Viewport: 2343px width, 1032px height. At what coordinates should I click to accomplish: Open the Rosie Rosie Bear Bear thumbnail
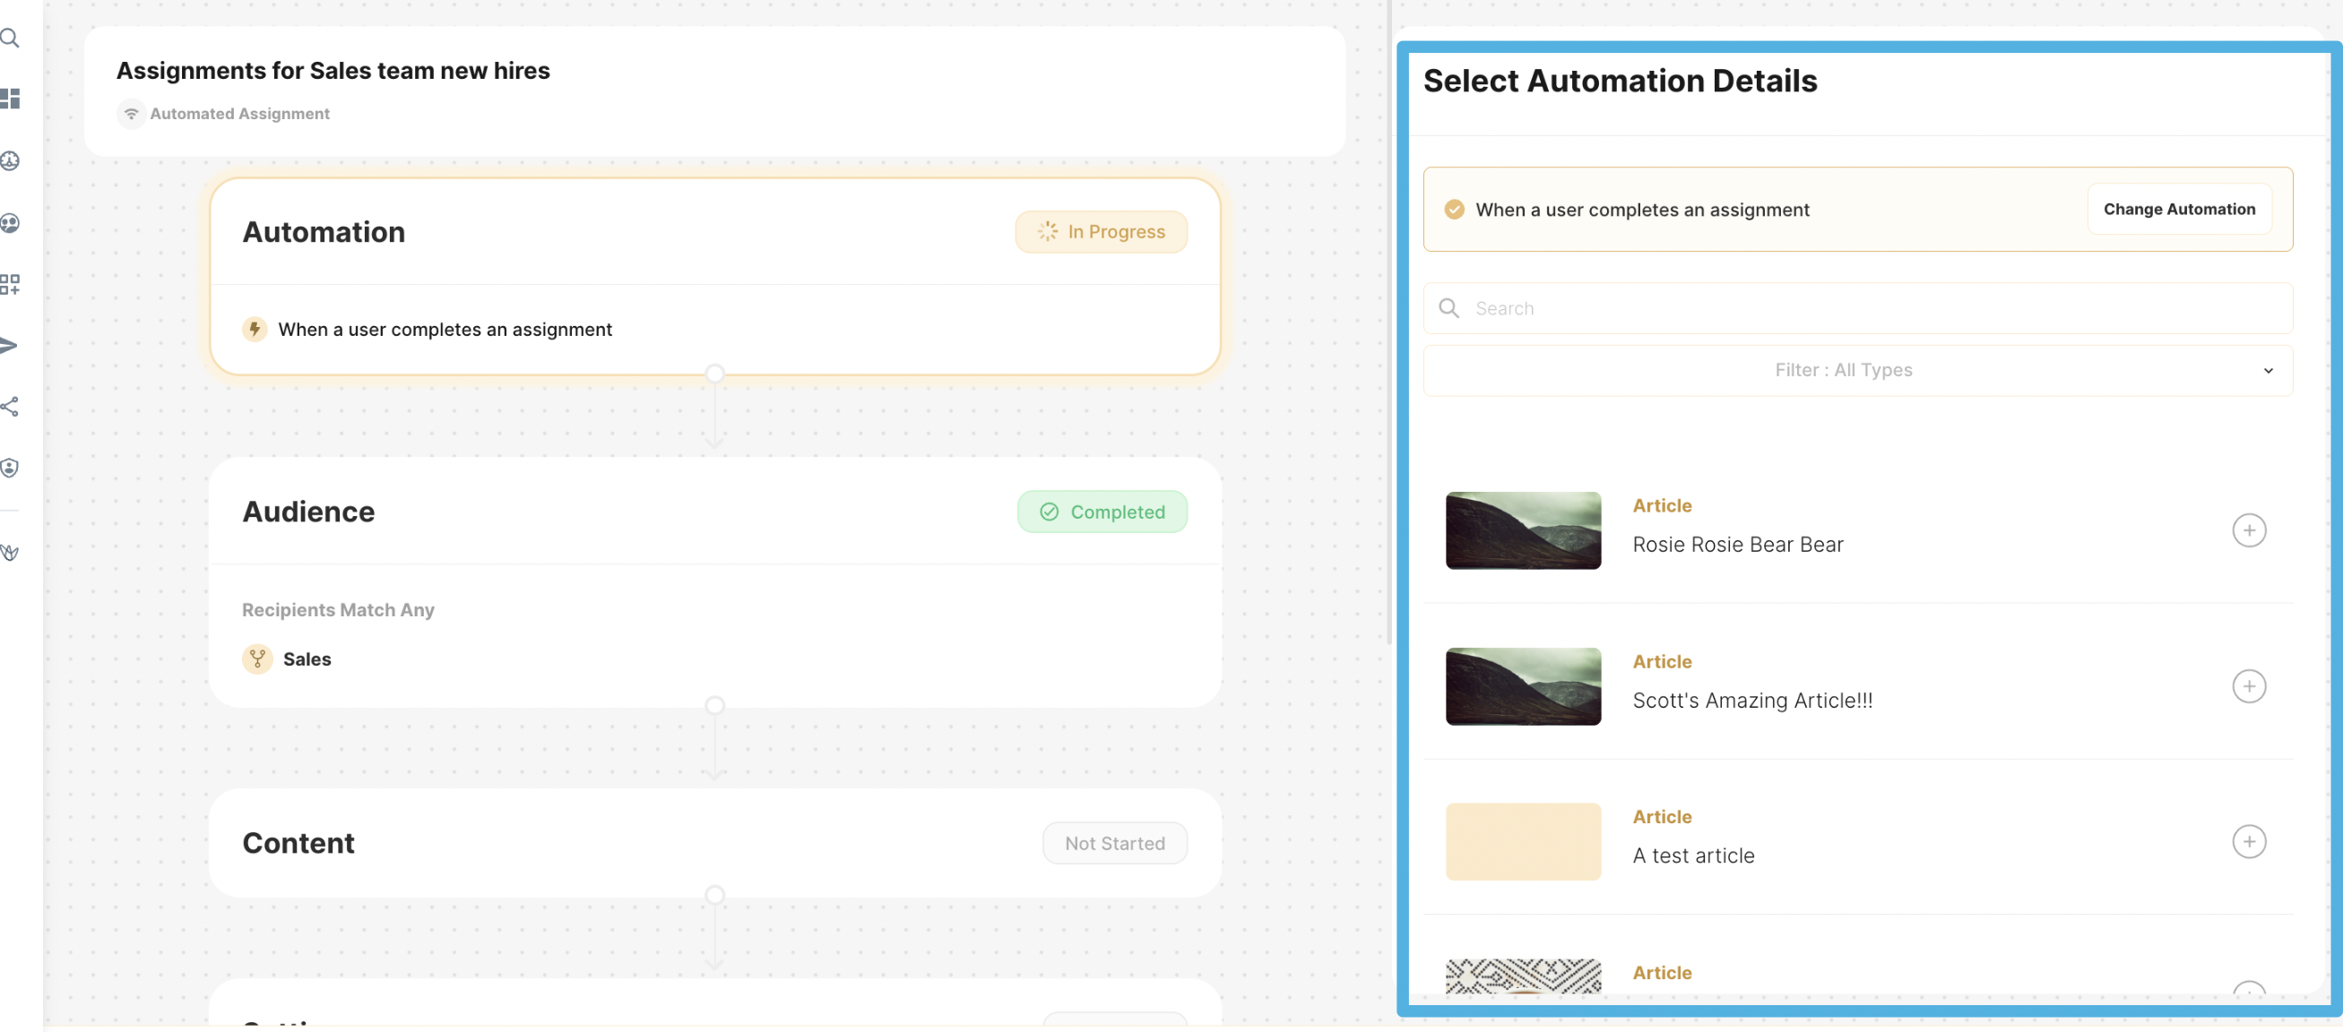(1523, 530)
